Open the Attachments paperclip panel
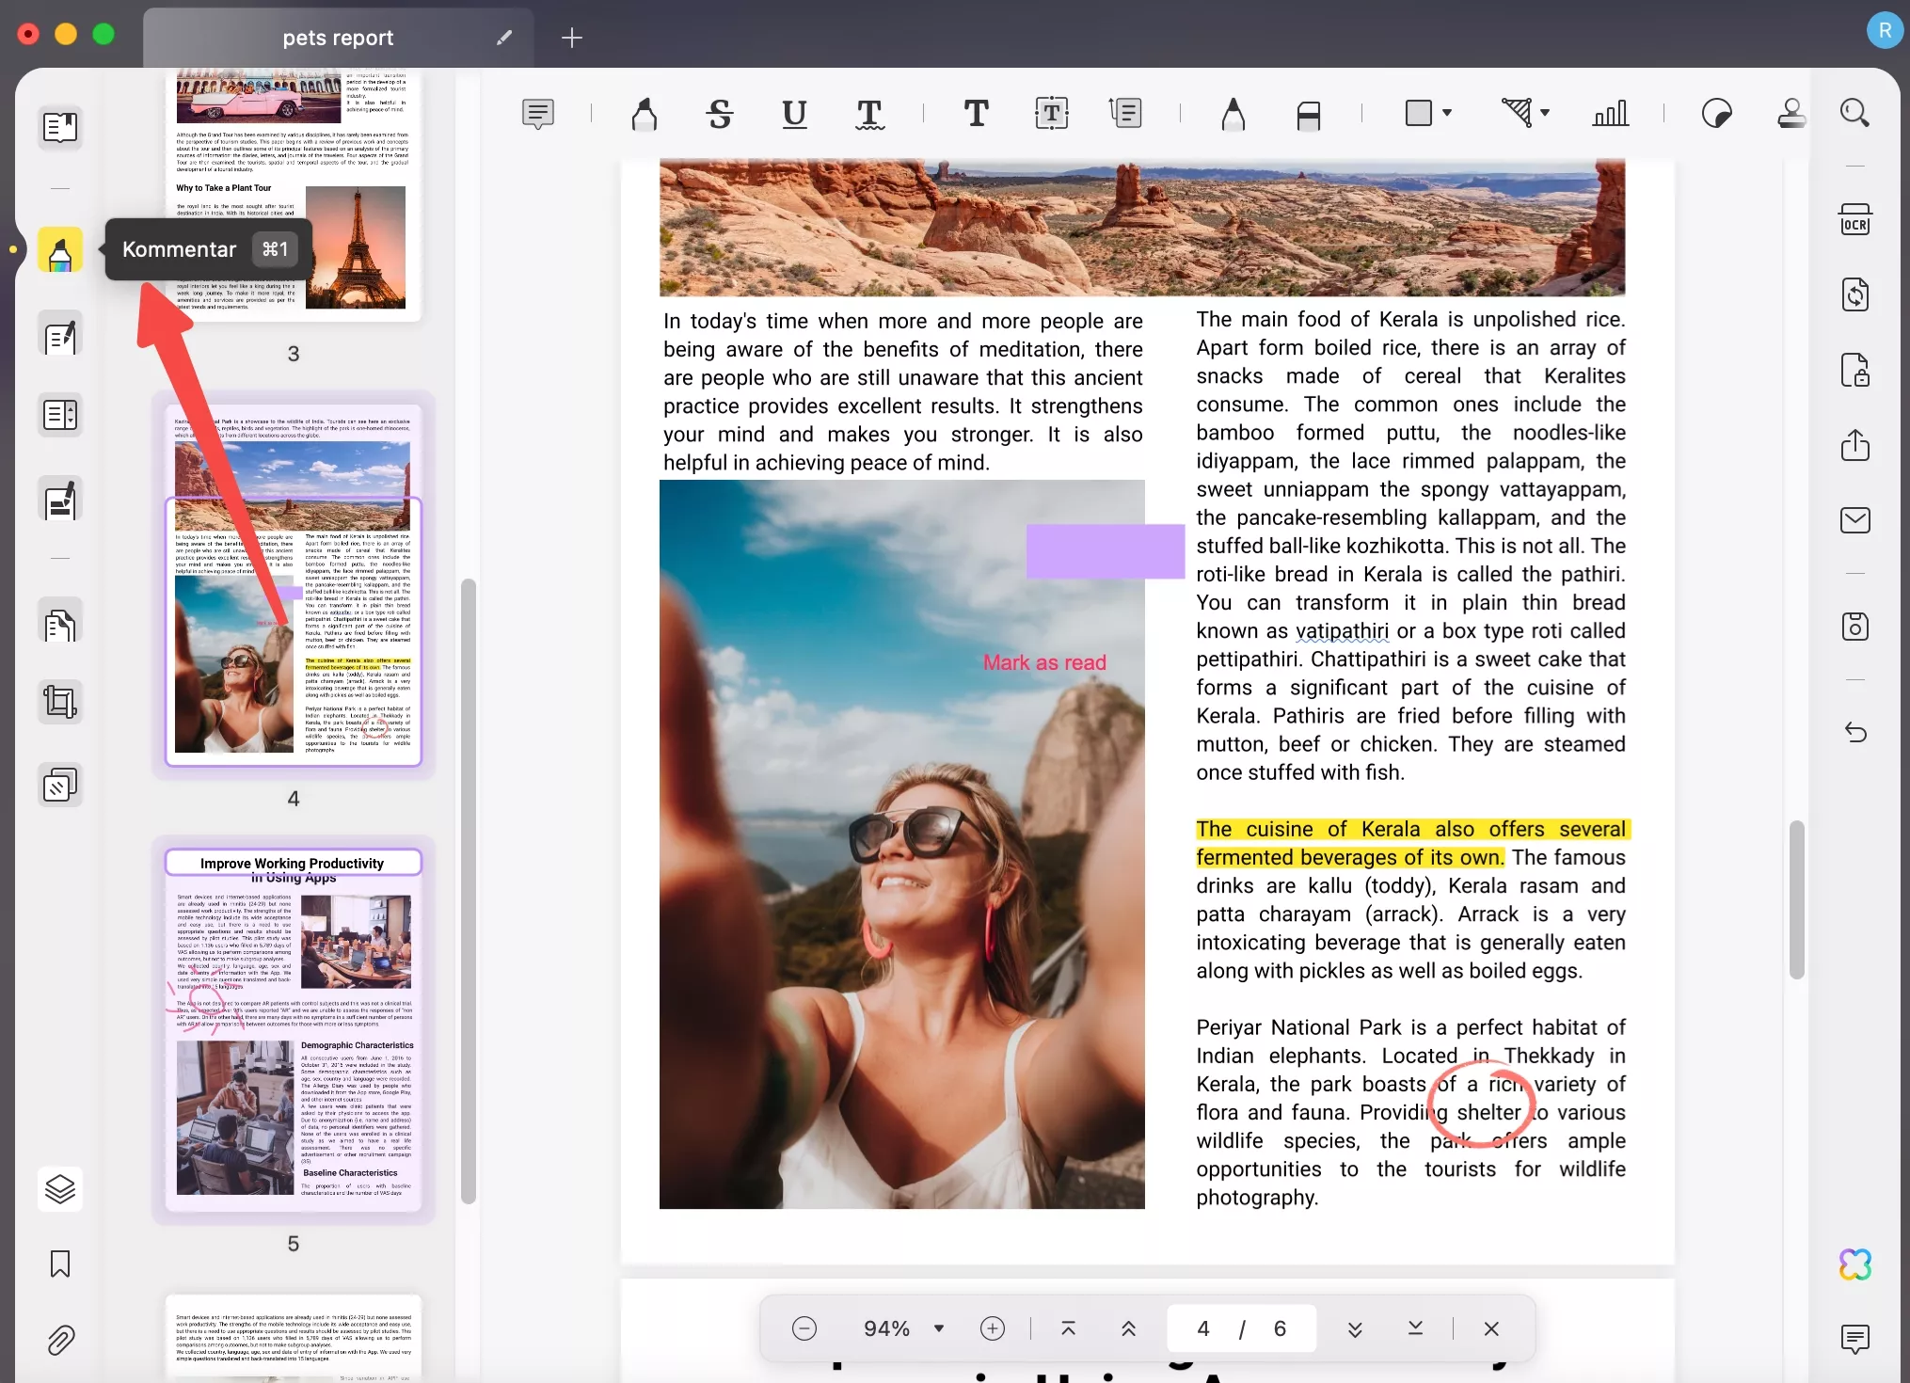 [60, 1340]
